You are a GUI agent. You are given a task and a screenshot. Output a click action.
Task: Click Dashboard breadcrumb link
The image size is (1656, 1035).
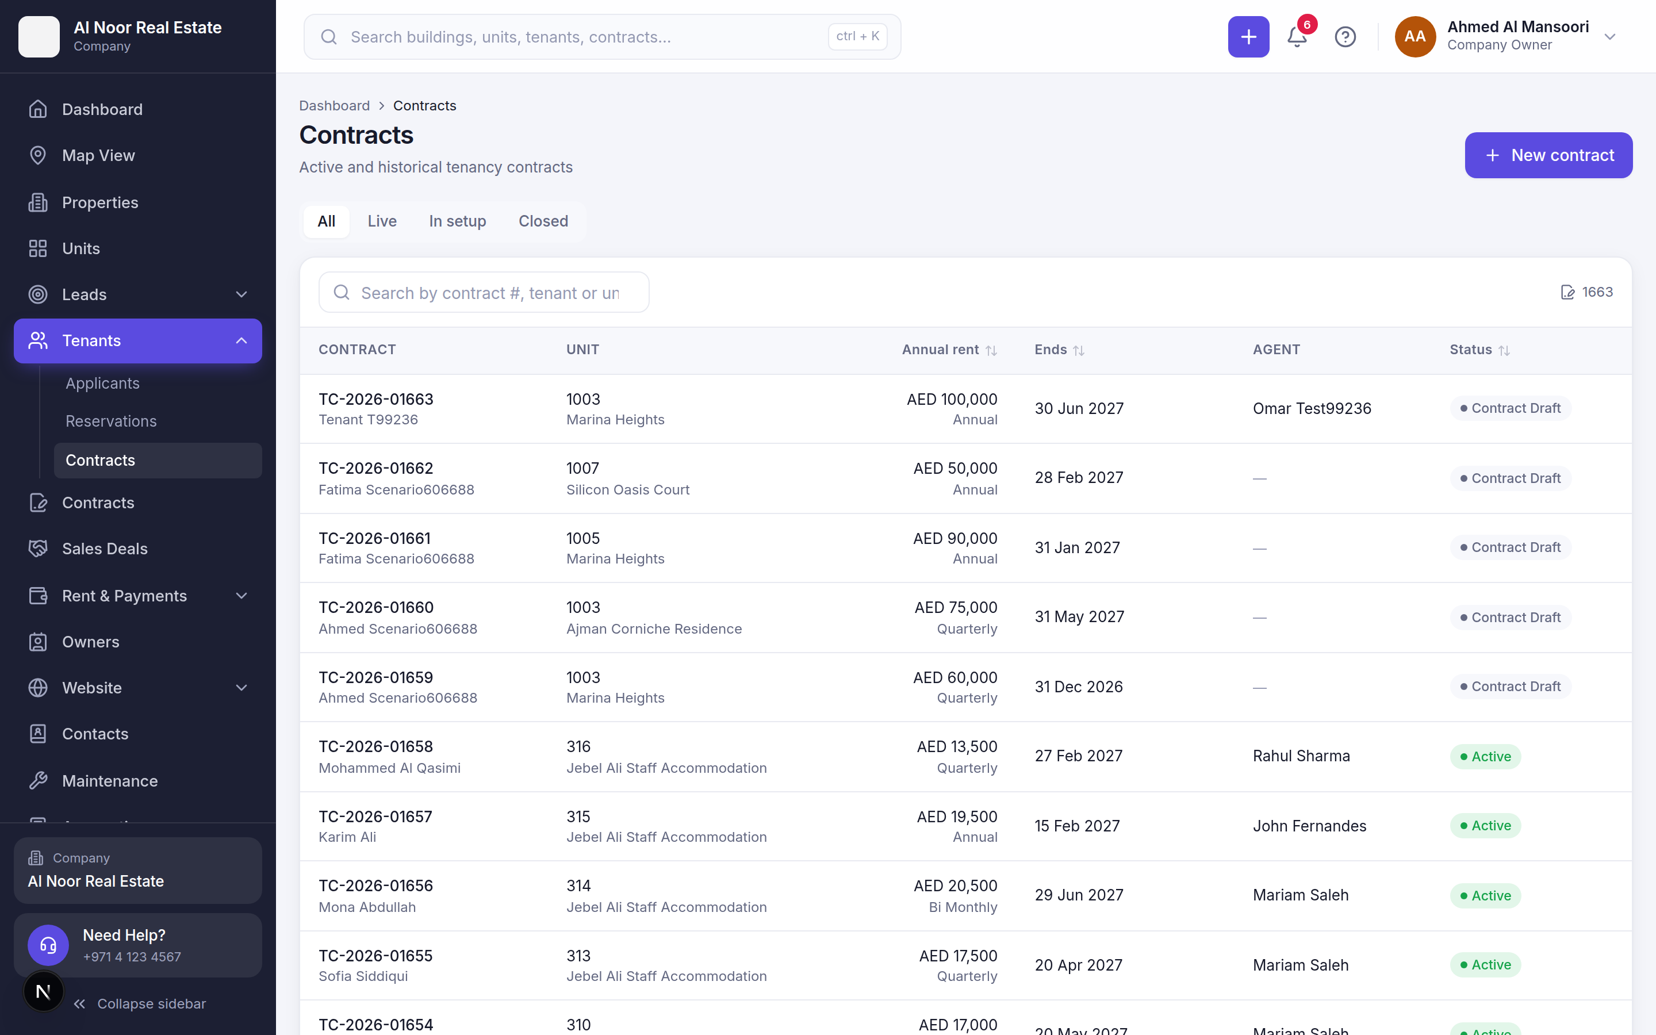tap(334, 105)
